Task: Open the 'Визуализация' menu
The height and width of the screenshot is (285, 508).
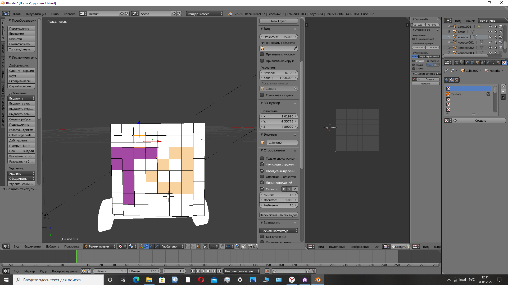Action: [36, 14]
